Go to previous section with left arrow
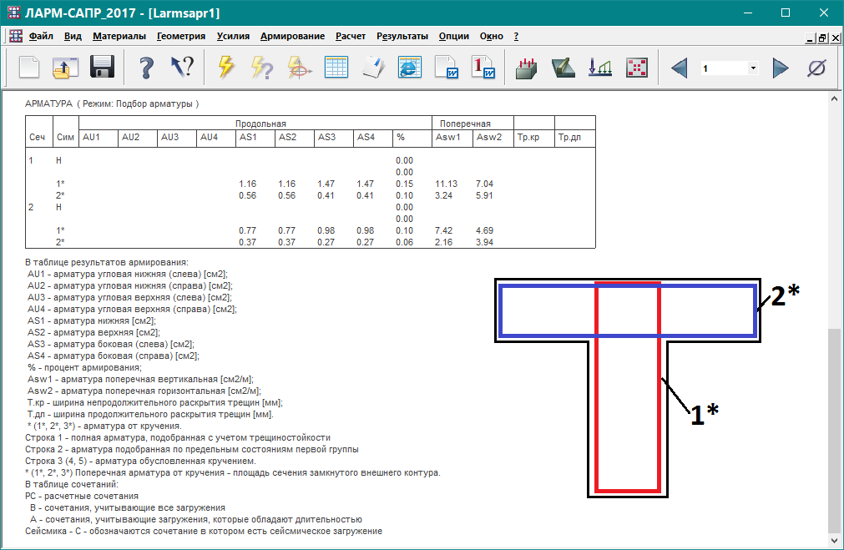The height and width of the screenshot is (550, 844). [x=679, y=68]
